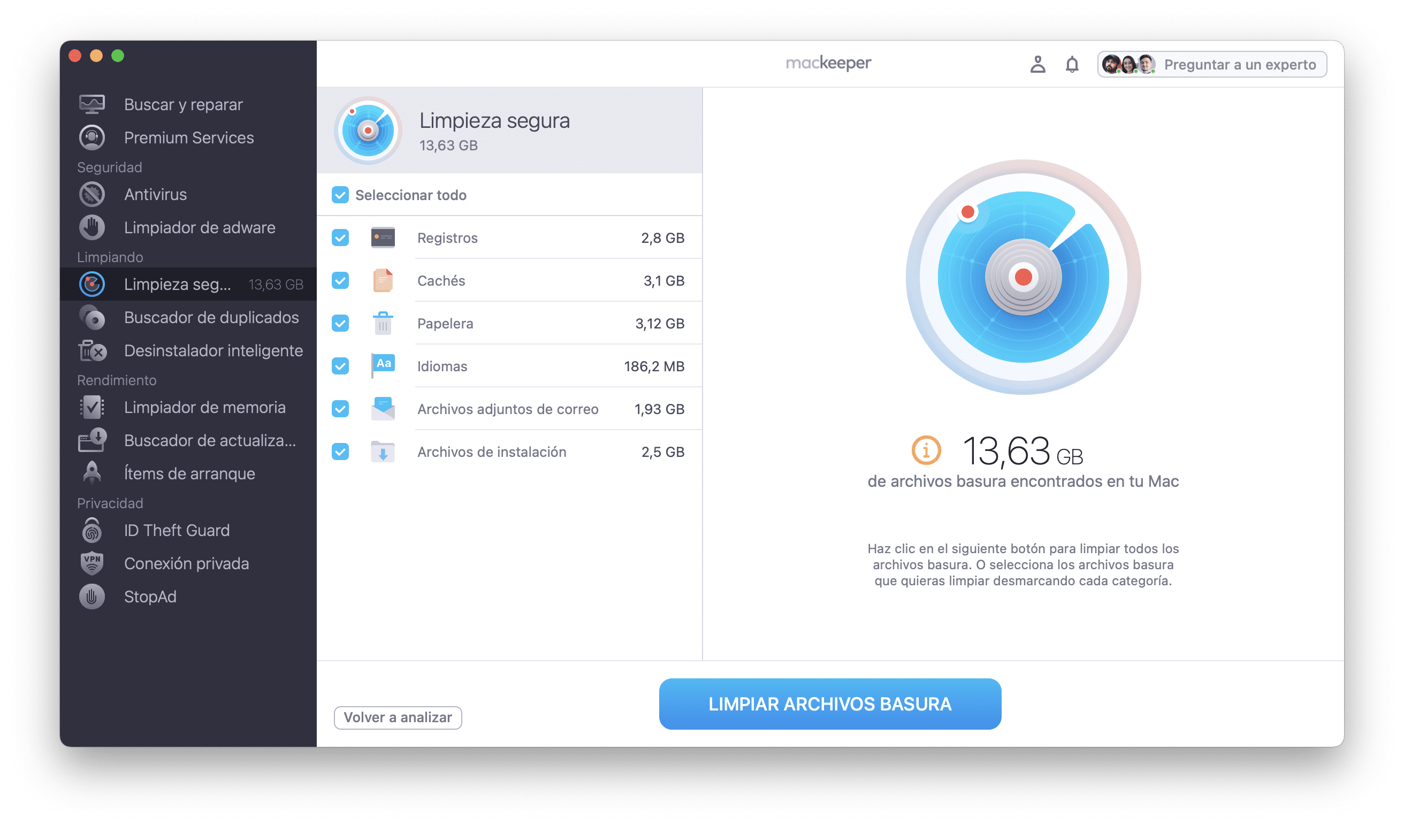Click the Archivos de instalación folder icon
The width and height of the screenshot is (1404, 826).
(x=383, y=452)
